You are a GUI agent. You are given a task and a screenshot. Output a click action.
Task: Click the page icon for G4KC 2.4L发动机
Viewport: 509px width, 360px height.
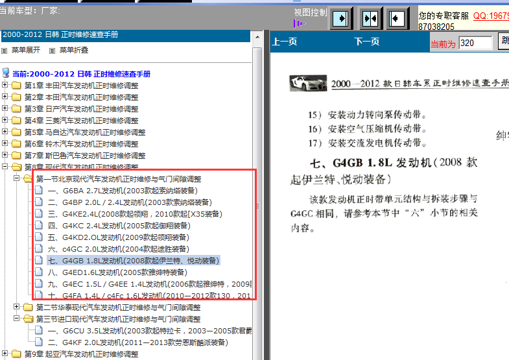click(39, 225)
